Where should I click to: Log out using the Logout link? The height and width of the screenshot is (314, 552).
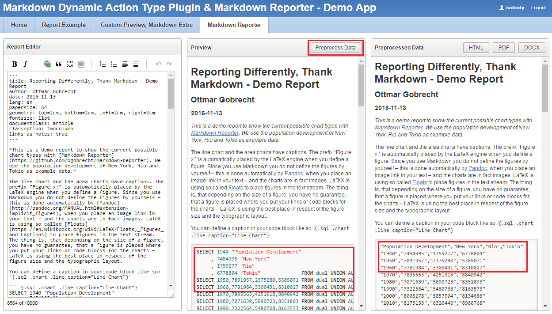[x=538, y=8]
